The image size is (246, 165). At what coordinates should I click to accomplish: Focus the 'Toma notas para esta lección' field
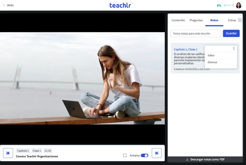click(196, 33)
